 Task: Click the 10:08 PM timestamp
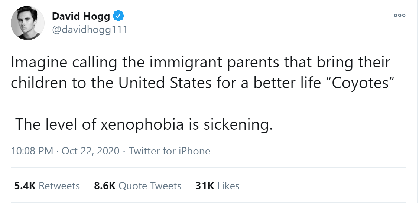pyautogui.click(x=32, y=151)
